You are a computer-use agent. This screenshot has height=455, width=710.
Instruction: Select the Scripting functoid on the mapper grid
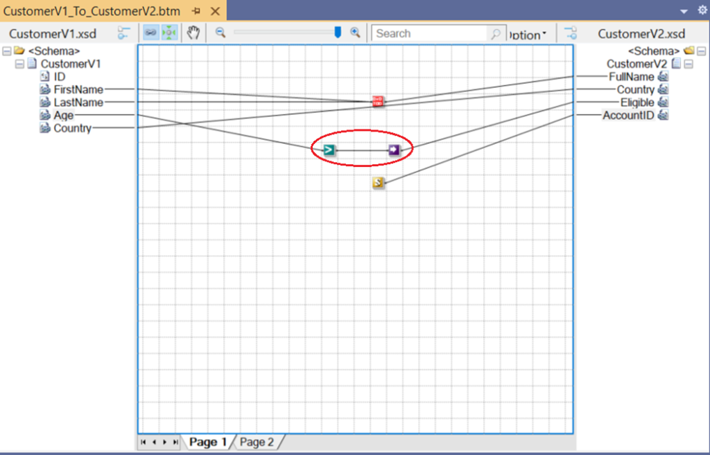378,183
